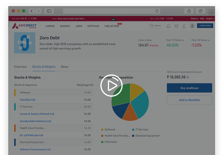The height and width of the screenshot is (155, 223).
Task: Open notifications bell icon
Action: click(168, 26)
